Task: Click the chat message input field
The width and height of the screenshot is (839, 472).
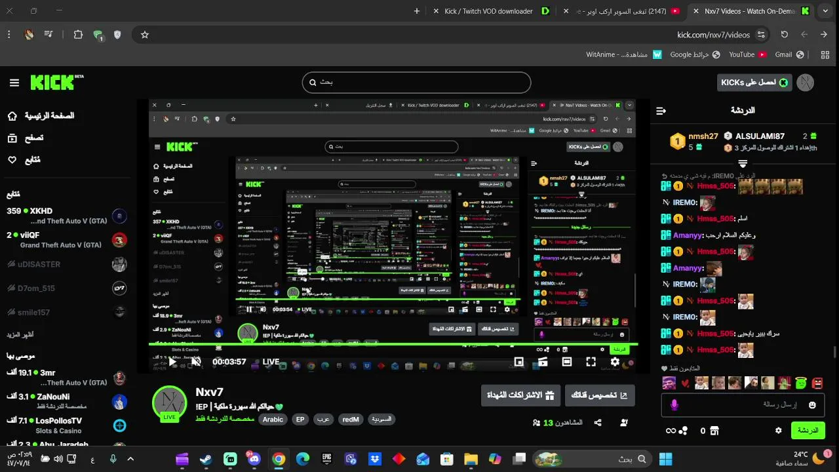Action: 743,404
